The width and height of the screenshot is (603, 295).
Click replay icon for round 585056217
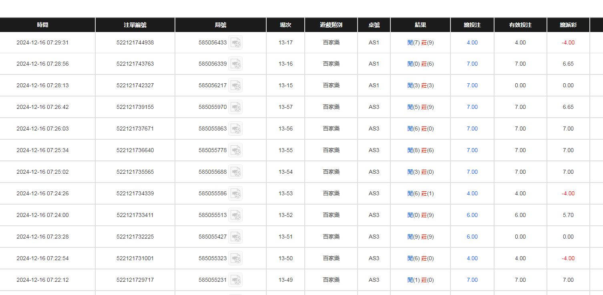(235, 86)
